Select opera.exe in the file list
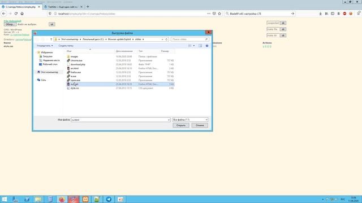 (75, 80)
